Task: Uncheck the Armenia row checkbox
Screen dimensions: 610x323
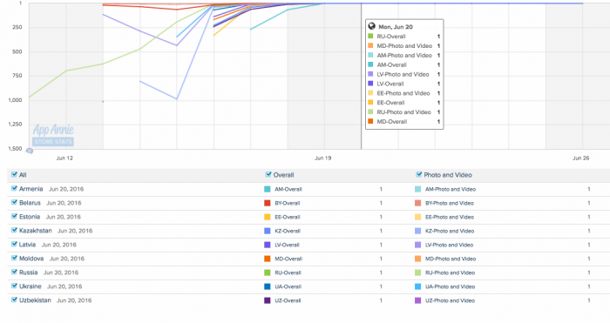Action: coord(15,189)
